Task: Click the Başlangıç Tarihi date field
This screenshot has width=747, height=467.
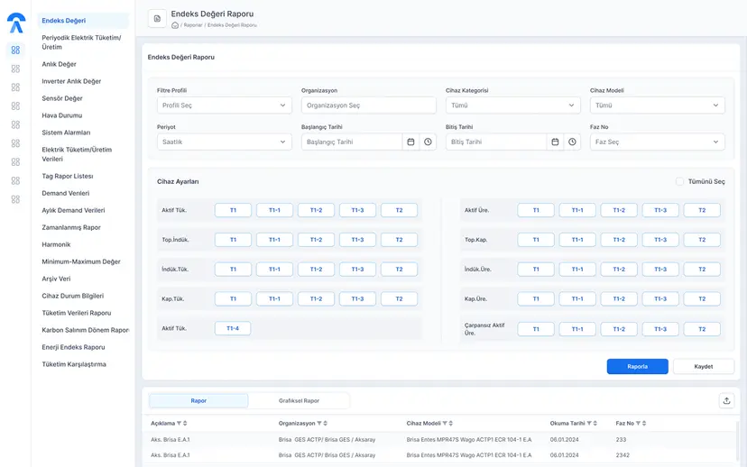Action: pyautogui.click(x=352, y=142)
